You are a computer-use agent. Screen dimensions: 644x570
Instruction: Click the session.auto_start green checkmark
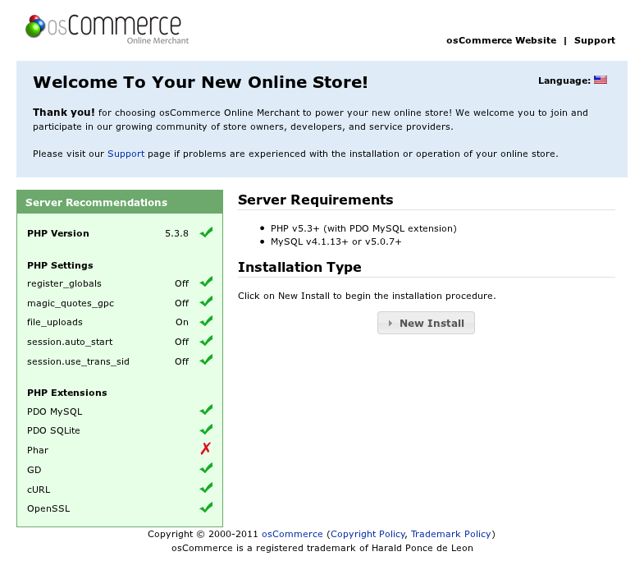click(206, 341)
